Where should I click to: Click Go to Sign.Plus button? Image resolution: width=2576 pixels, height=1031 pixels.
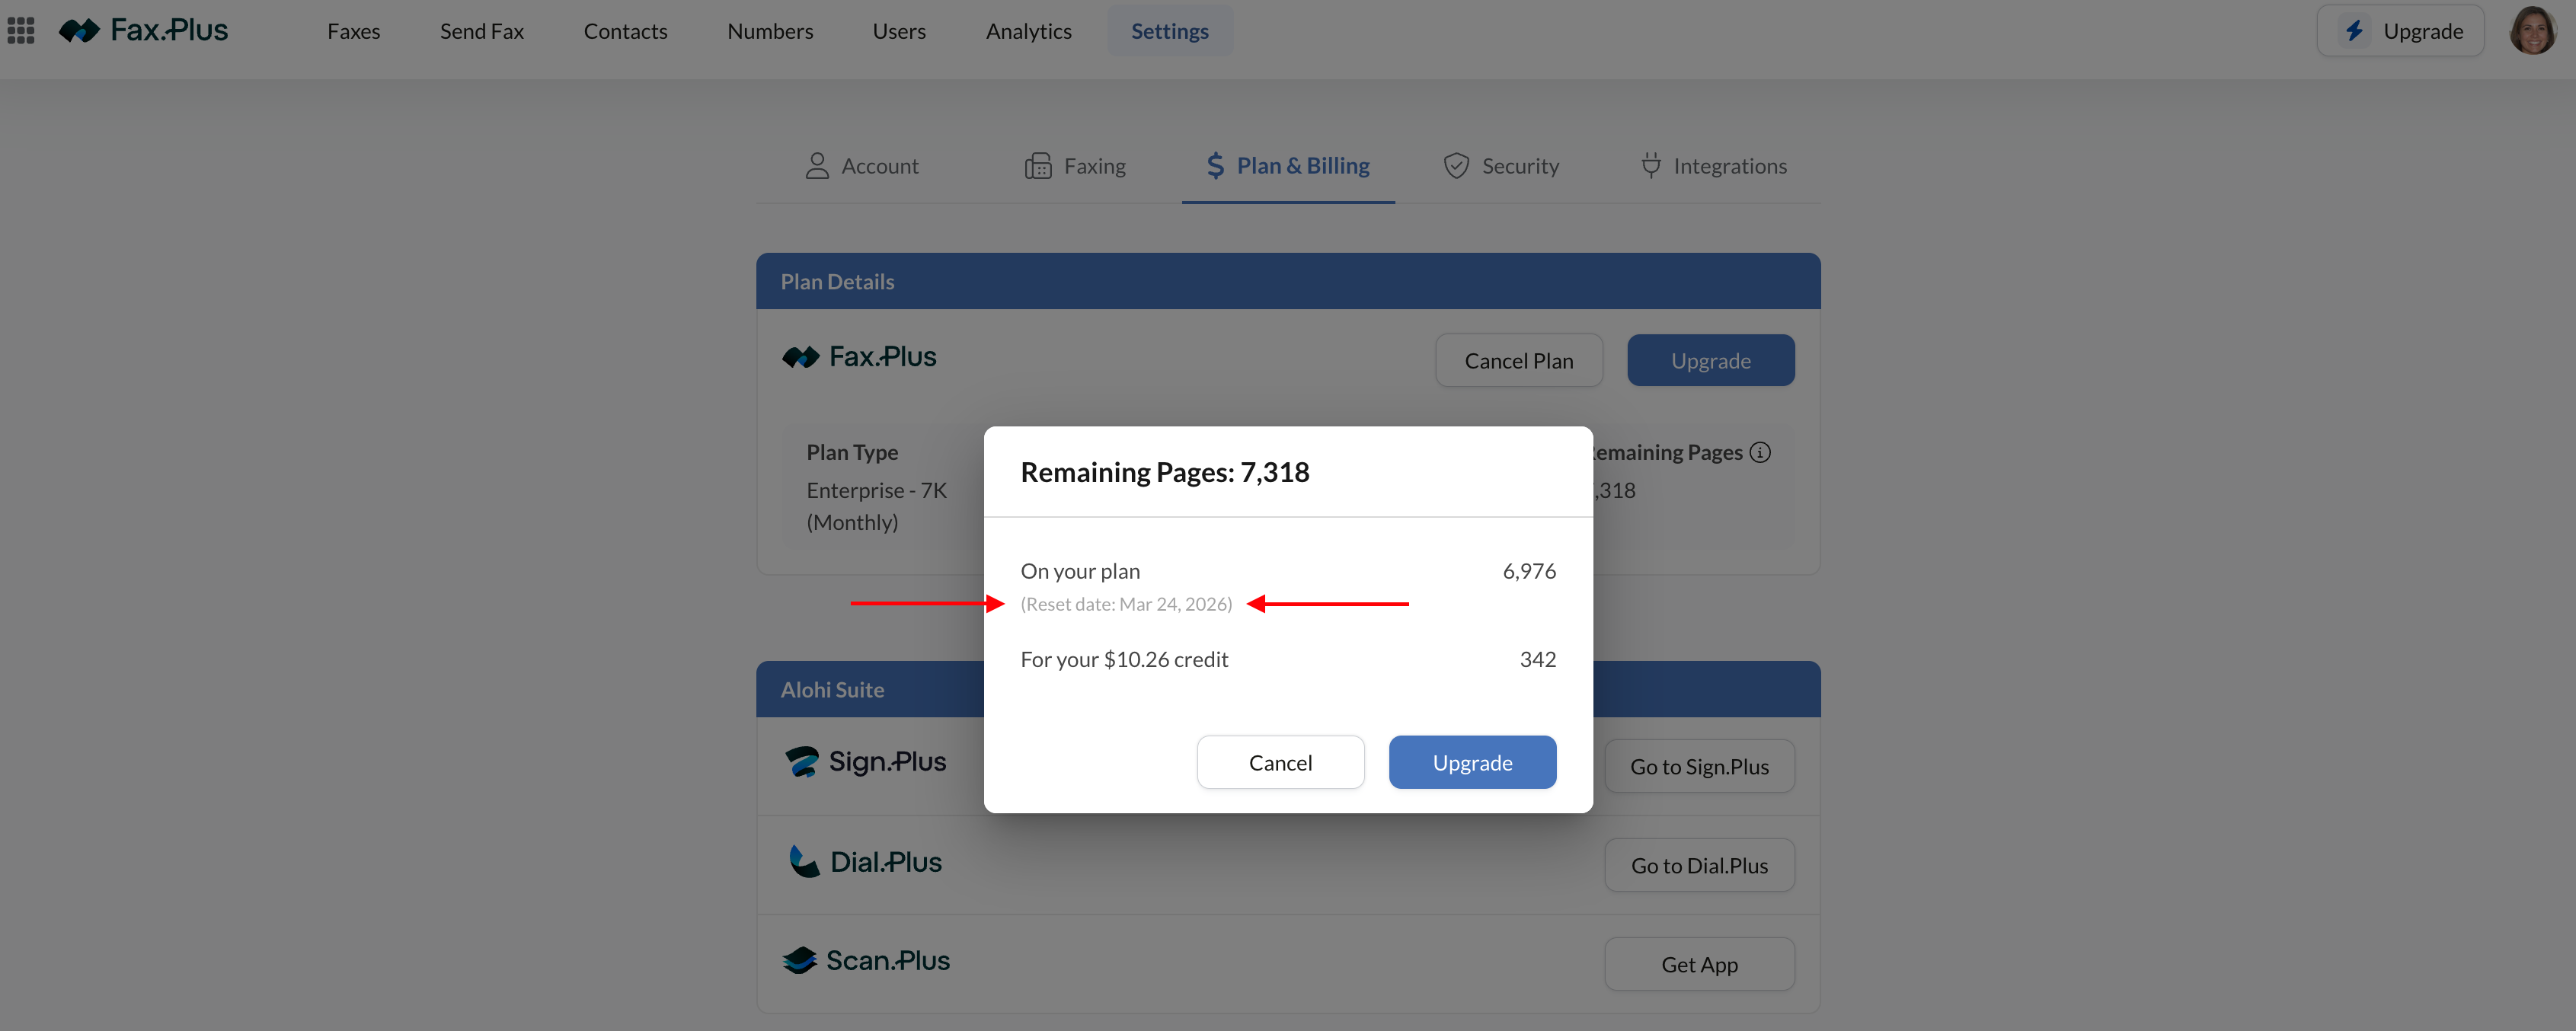pyautogui.click(x=1699, y=767)
